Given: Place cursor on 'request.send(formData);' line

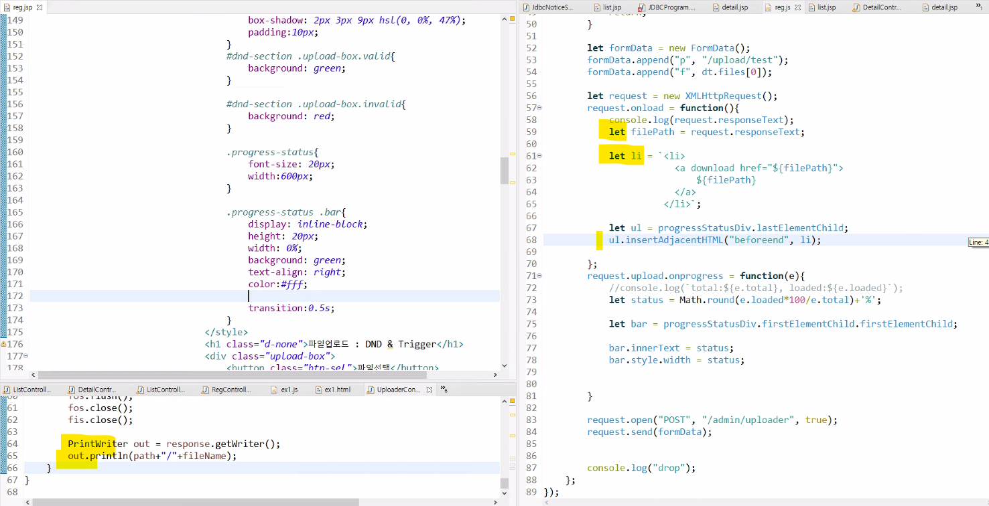Looking at the screenshot, I should point(649,432).
